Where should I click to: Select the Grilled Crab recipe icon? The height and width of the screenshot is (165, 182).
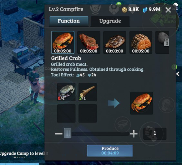pos(63,42)
